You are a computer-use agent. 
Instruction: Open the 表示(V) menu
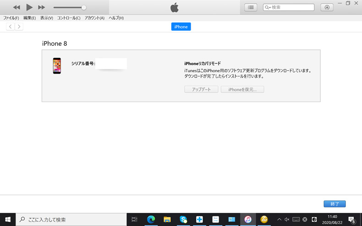tap(47, 18)
